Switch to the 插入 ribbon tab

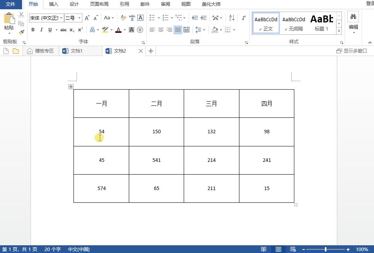[x=53, y=4]
